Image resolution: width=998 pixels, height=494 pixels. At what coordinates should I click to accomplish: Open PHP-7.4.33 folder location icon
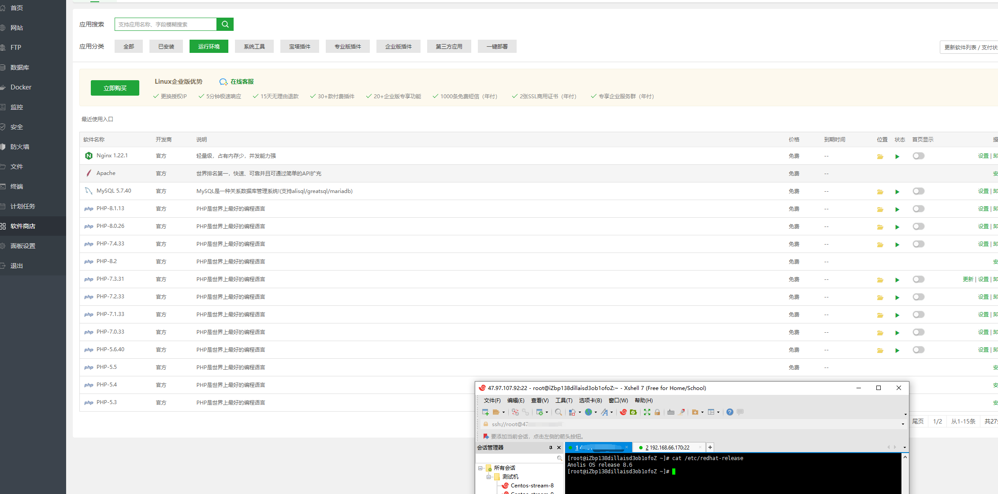point(880,245)
